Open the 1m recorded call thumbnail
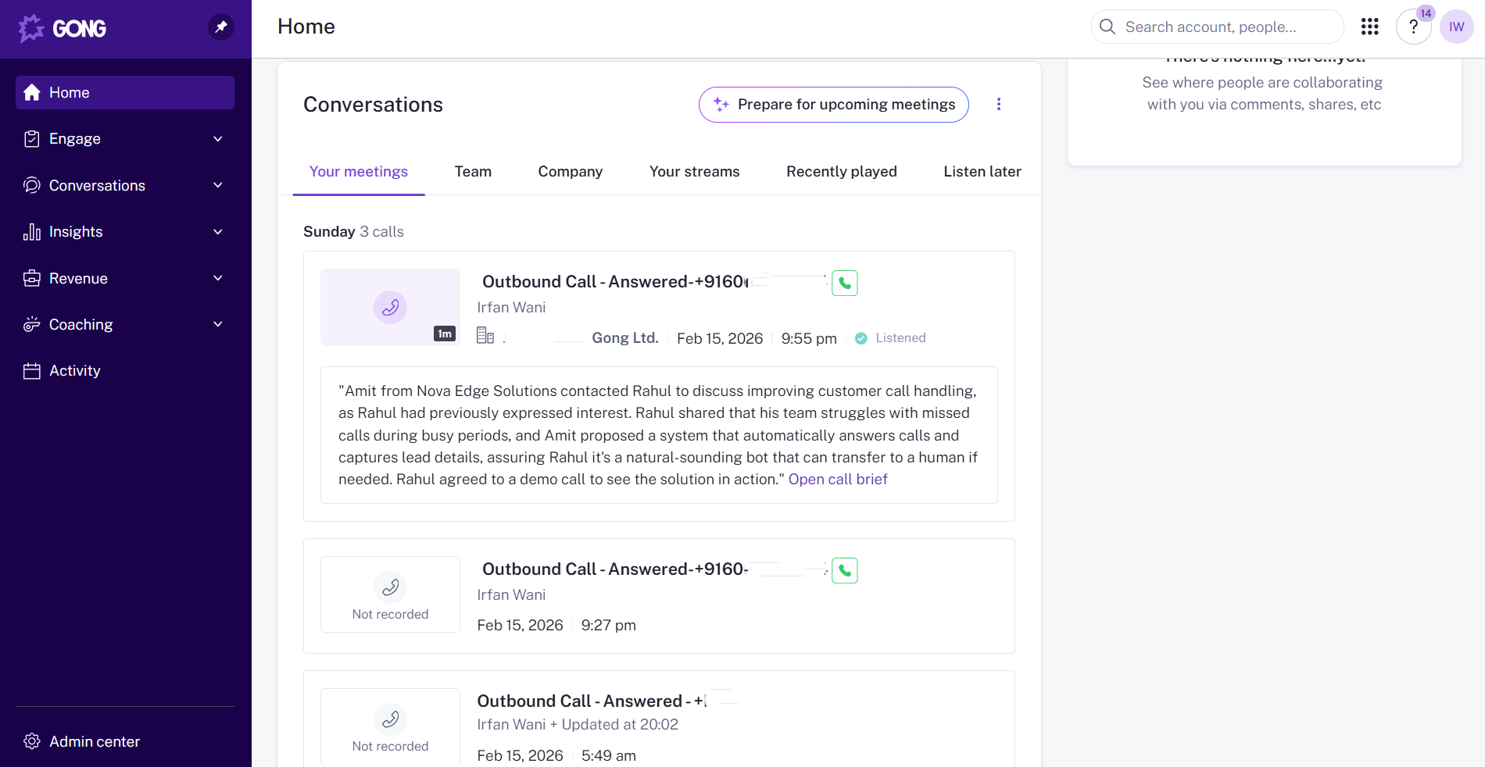 [x=390, y=307]
